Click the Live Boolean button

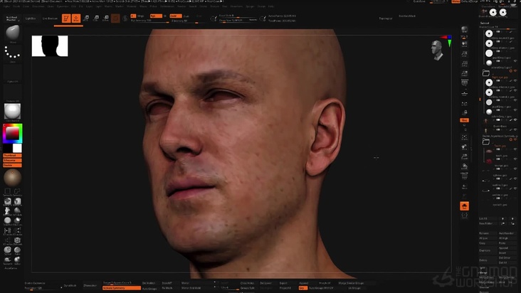(x=50, y=18)
